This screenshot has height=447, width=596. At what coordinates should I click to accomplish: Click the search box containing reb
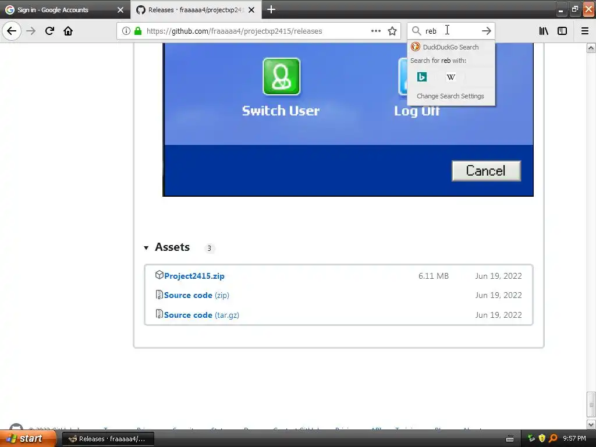pos(451,31)
